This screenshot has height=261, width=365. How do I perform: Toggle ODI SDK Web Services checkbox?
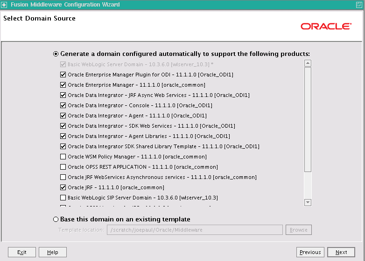point(63,126)
